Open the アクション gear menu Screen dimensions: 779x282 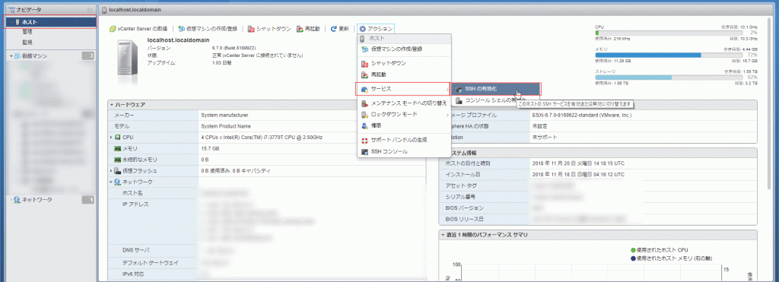(x=376, y=29)
